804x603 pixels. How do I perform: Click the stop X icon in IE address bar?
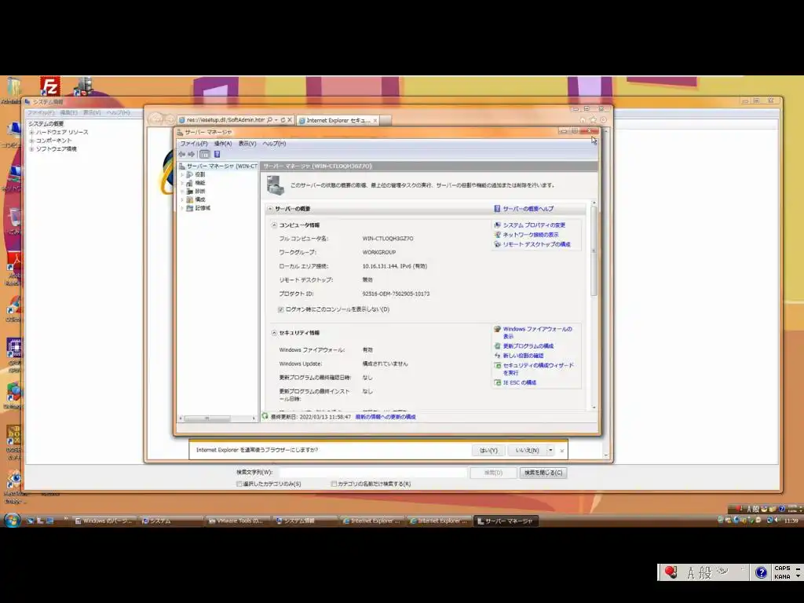click(x=290, y=120)
